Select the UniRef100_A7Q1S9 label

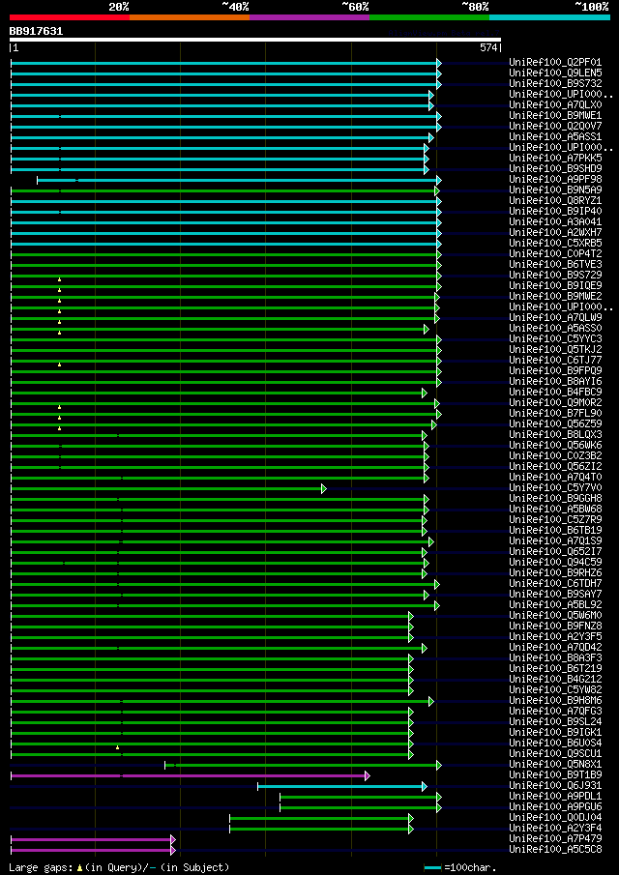555,541
